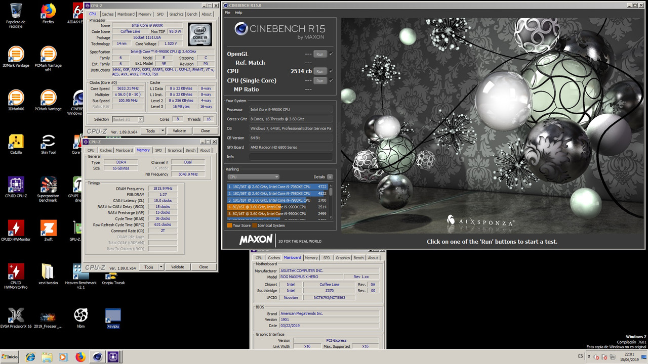This screenshot has width=648, height=364.
Task: Open the EVGA PrecisionX 16 desktop shortcut
Action: (x=16, y=318)
